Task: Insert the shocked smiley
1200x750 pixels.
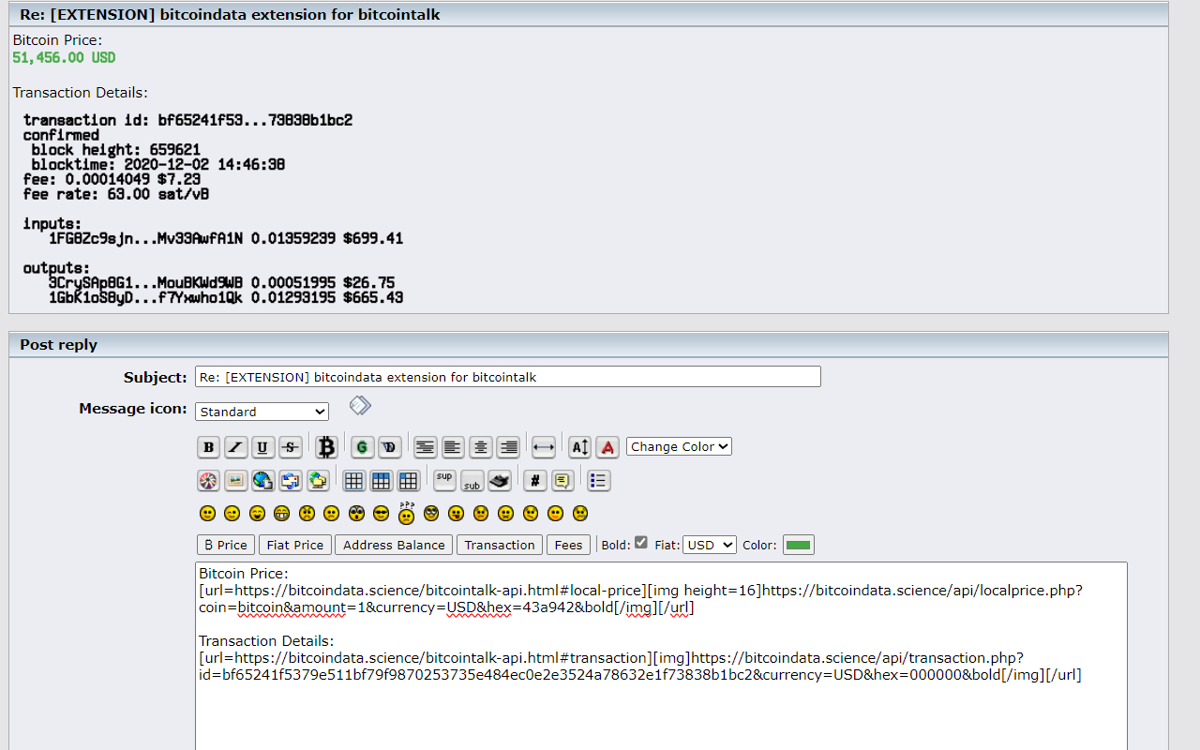Action: pyautogui.click(x=356, y=514)
